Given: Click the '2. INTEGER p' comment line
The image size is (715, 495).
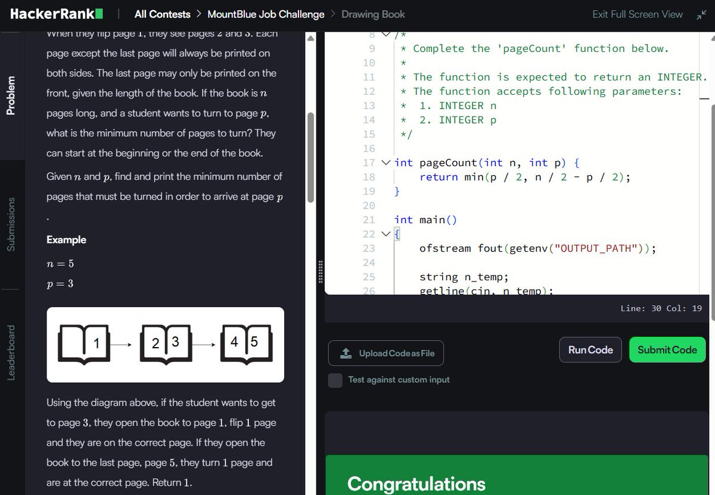Looking at the screenshot, I should coord(458,120).
